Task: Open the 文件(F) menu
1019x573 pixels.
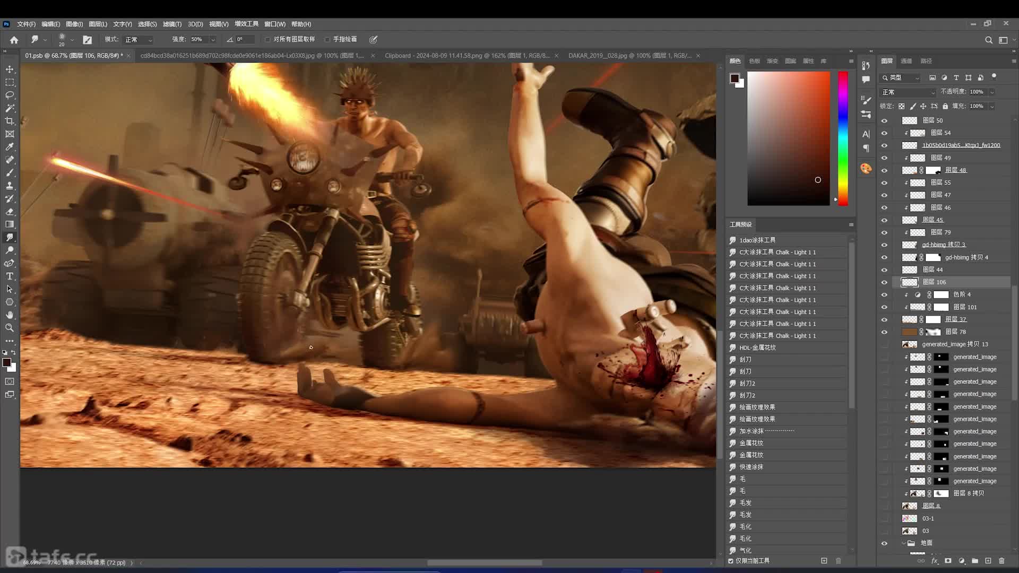Action: [26, 24]
